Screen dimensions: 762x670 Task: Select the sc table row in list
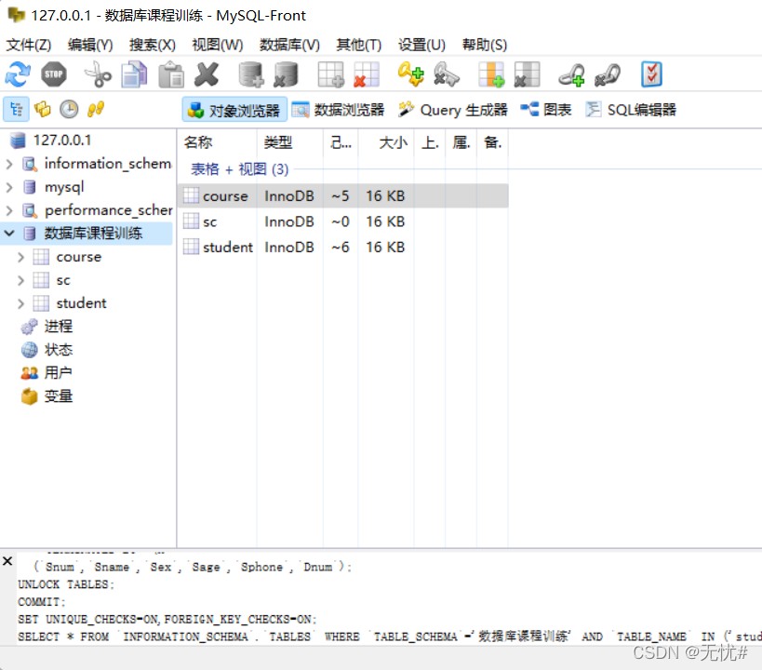343,221
